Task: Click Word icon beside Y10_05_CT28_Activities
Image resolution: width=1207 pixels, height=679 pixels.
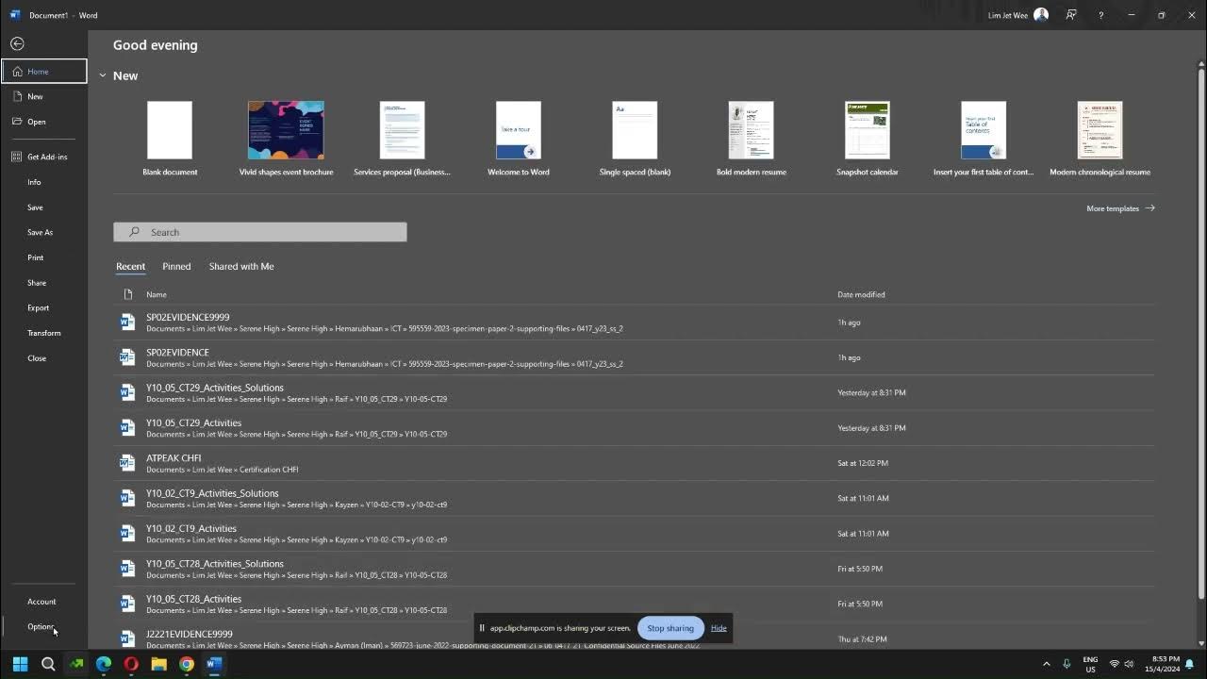Action: coord(127,604)
